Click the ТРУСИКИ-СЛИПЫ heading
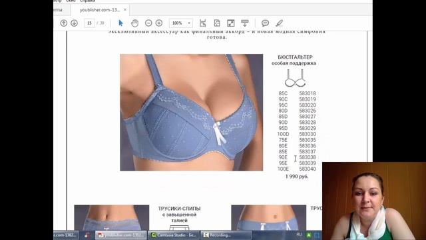Viewport: 426px width, 240px height. coord(179,209)
